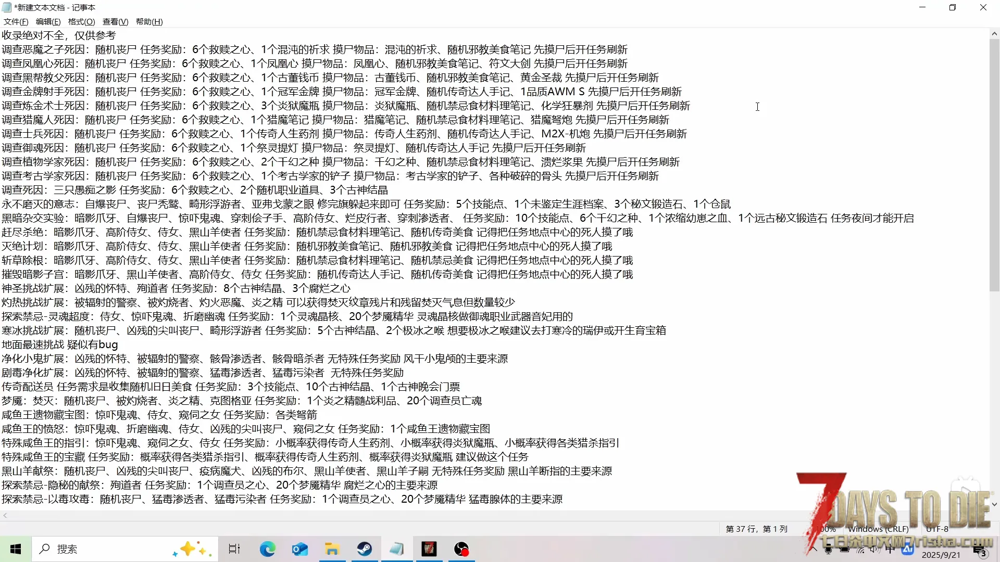
Task: Open Task View button
Action: coord(234,549)
